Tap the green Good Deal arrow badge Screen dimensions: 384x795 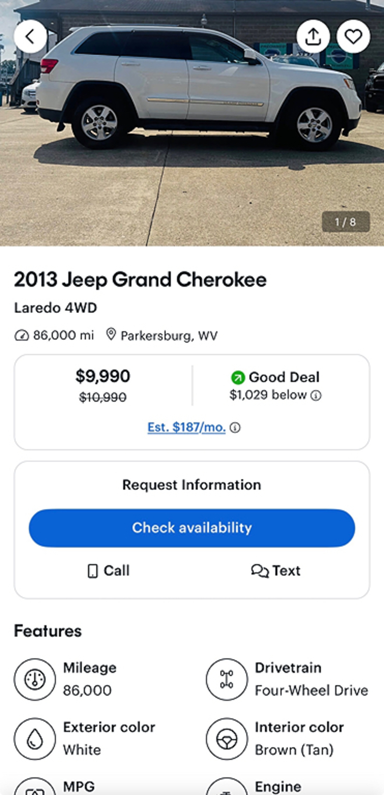pyautogui.click(x=238, y=377)
